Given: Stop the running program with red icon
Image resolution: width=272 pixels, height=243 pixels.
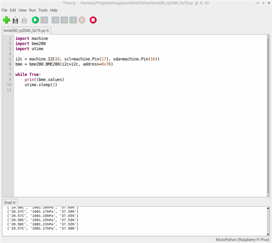Looking at the screenshot, I should click(x=93, y=20).
